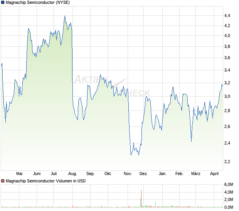Screen dimensions: 239x211
Task: Click the price low point in November
Action: point(131,155)
